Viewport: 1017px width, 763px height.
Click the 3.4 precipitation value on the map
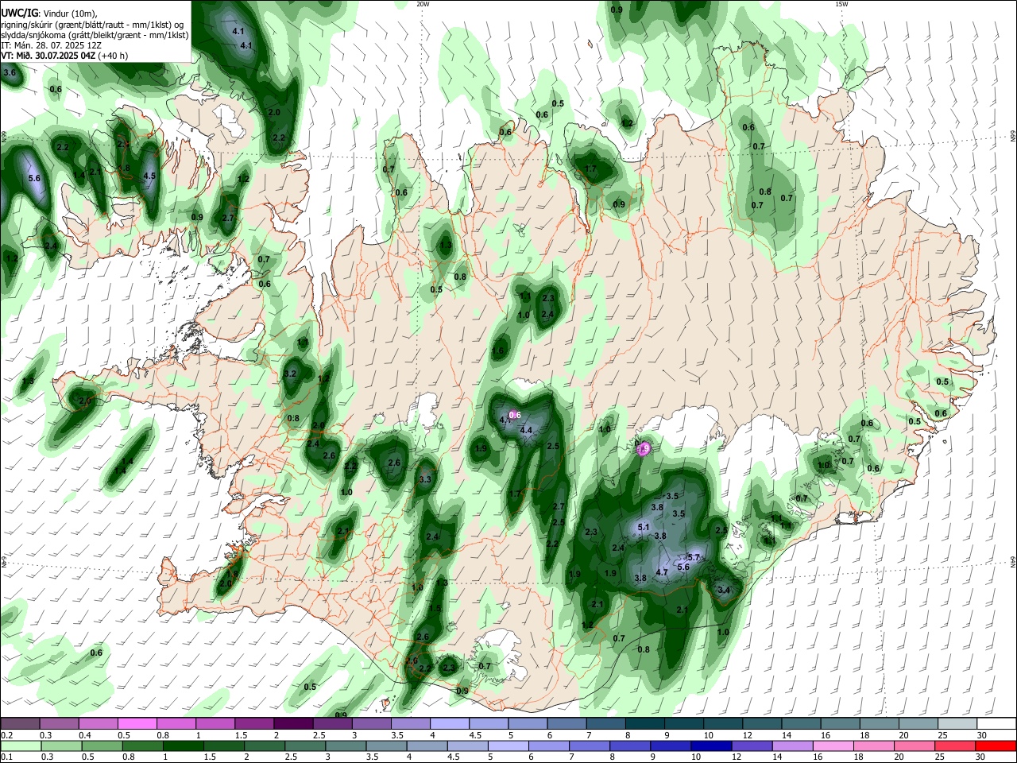(723, 591)
